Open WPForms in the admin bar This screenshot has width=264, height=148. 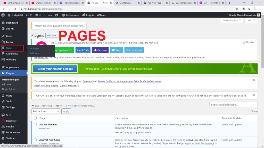tap(101, 15)
